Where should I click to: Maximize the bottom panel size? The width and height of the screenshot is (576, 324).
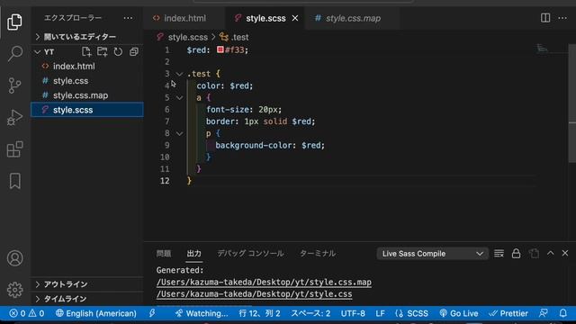click(x=550, y=253)
